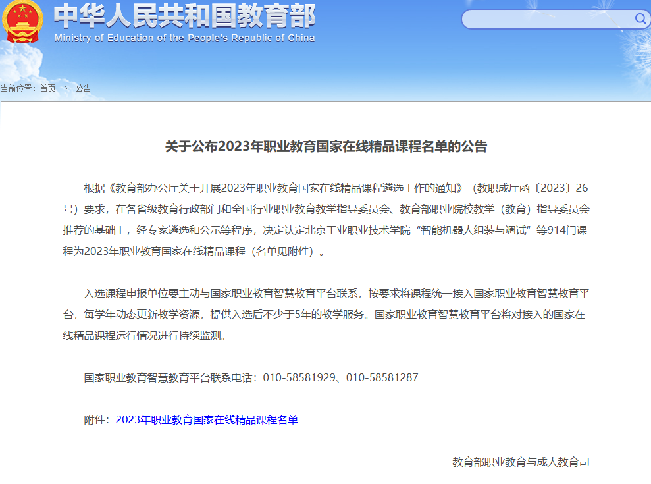651x484 pixels.
Task: Click the 当前位置 label
Action: (18, 88)
